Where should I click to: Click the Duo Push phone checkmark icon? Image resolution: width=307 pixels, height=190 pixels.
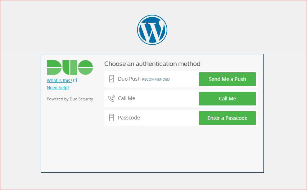click(112, 79)
